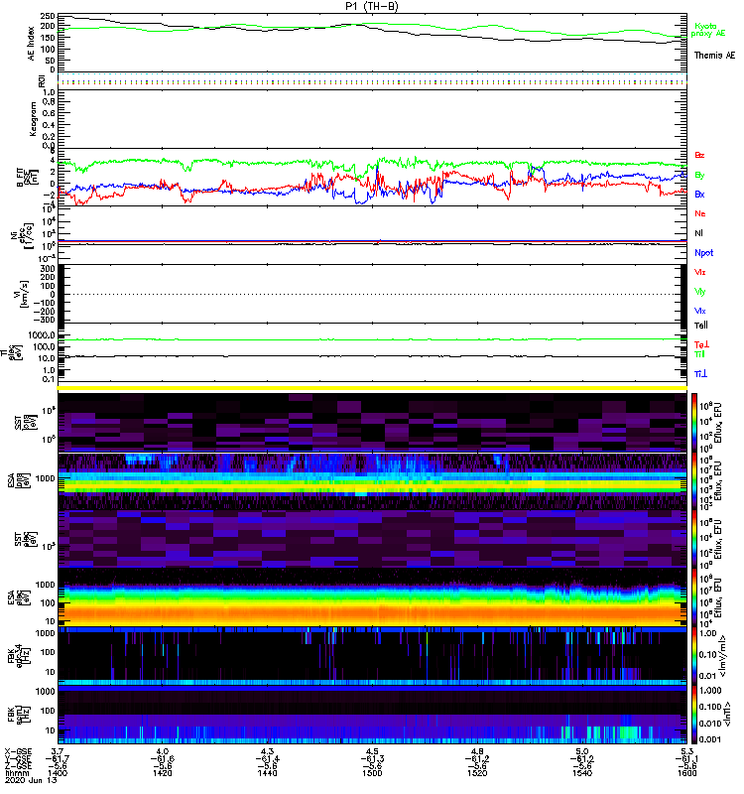Click the ESA electron spectrogram panel
This screenshot has width=744, height=794.
click(x=372, y=597)
